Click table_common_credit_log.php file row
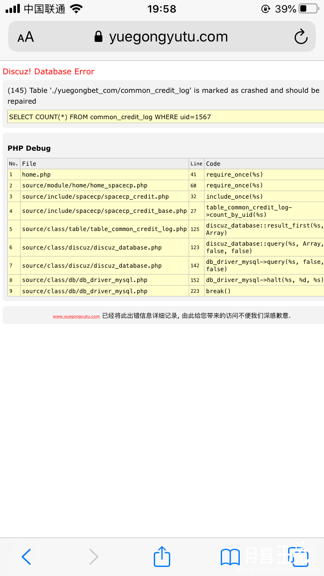The width and height of the screenshot is (324, 576). [x=105, y=229]
